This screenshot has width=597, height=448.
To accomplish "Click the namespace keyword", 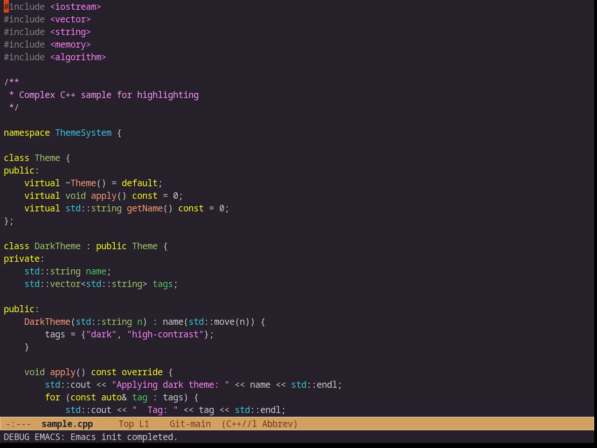I will click(27, 133).
